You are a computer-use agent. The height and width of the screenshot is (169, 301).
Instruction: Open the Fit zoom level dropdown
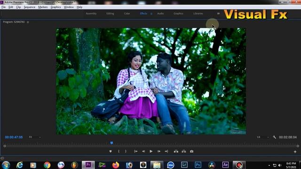pos(35,137)
